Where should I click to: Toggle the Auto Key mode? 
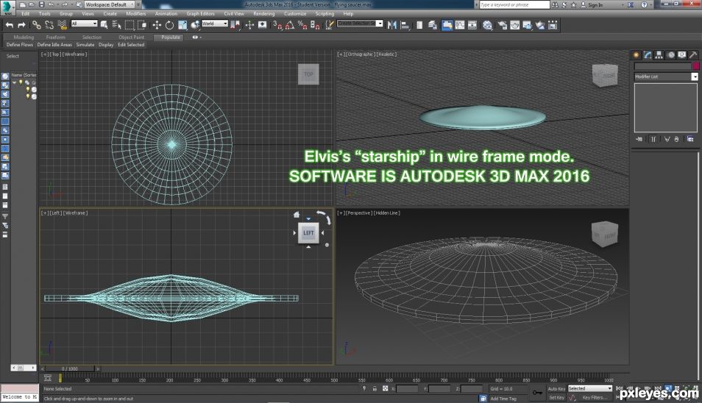pyautogui.click(x=556, y=389)
